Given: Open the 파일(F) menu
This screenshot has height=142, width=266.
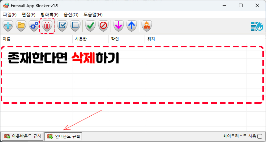Looking at the screenshot, I should tap(10, 15).
